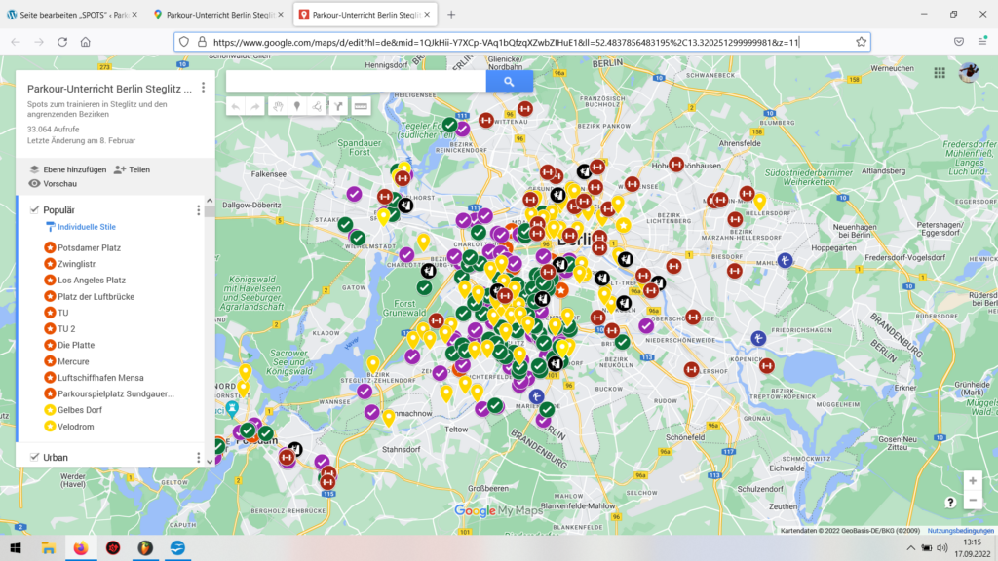
Task: Uncheck the Populär layer checkbox
Action: (35, 209)
